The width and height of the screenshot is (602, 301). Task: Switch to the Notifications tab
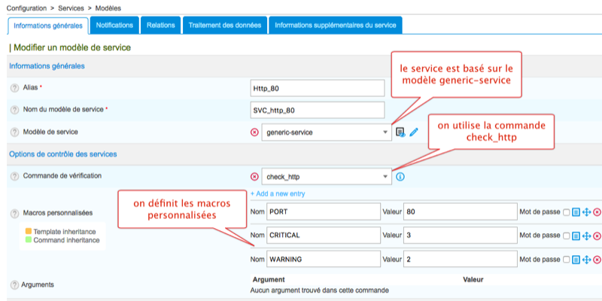point(114,25)
